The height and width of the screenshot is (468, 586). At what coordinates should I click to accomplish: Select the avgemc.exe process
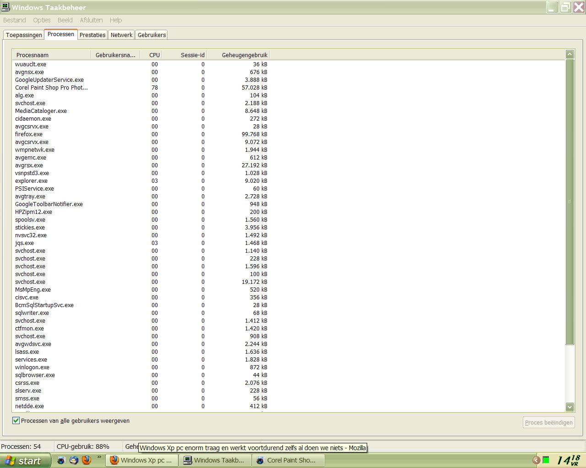(141, 158)
